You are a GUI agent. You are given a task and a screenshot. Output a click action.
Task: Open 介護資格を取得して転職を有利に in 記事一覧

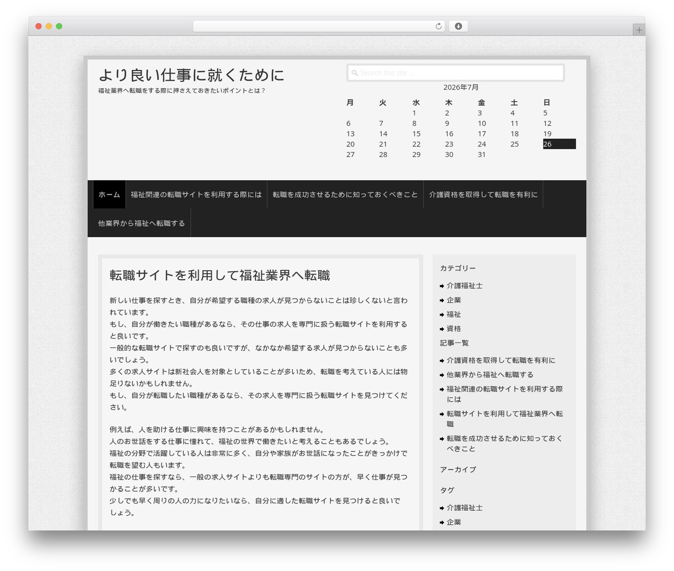(x=501, y=361)
